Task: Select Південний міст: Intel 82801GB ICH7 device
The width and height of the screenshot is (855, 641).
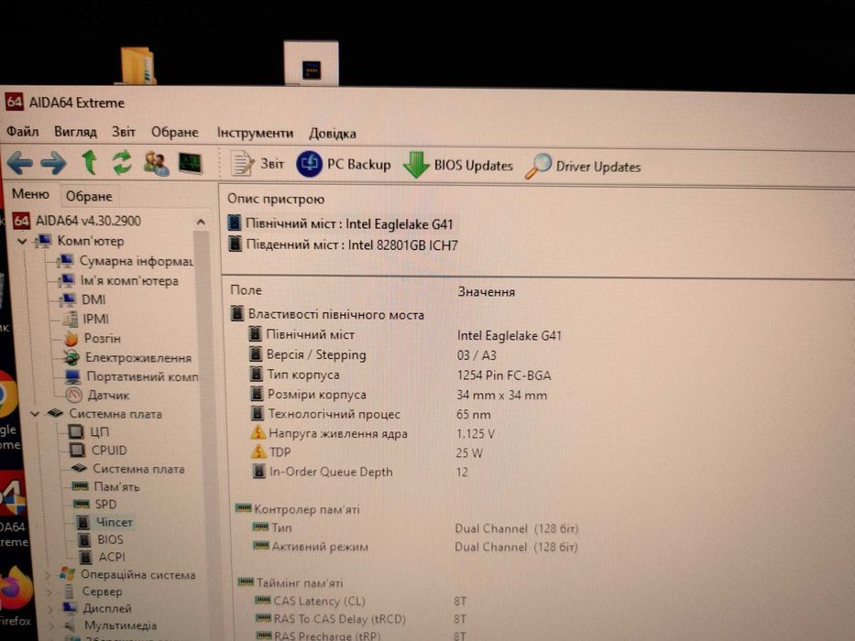Action: coord(343,244)
